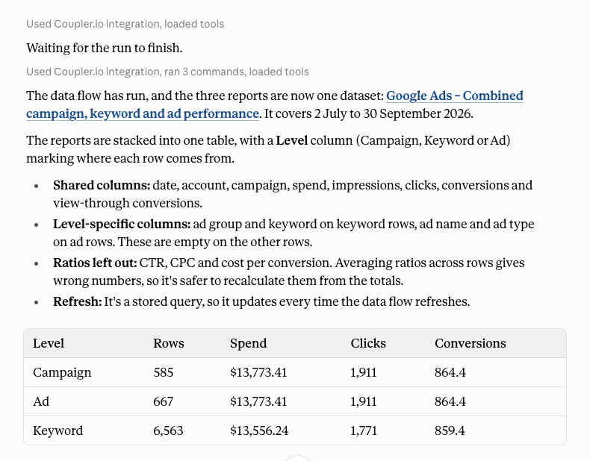
Task: Click the Campaign row spend $13,773.41
Action: pos(258,372)
